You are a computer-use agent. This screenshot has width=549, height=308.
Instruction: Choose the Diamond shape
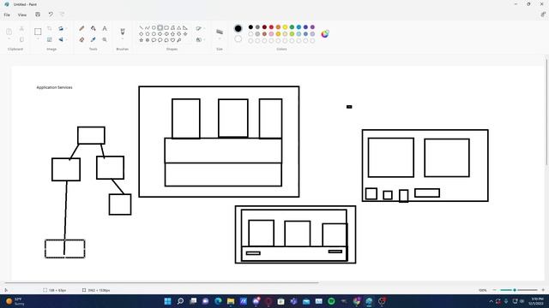[141, 34]
